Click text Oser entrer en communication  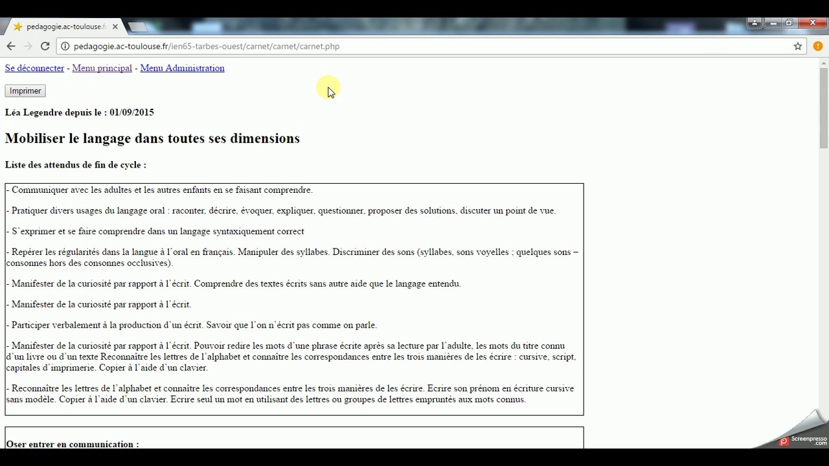(x=73, y=444)
